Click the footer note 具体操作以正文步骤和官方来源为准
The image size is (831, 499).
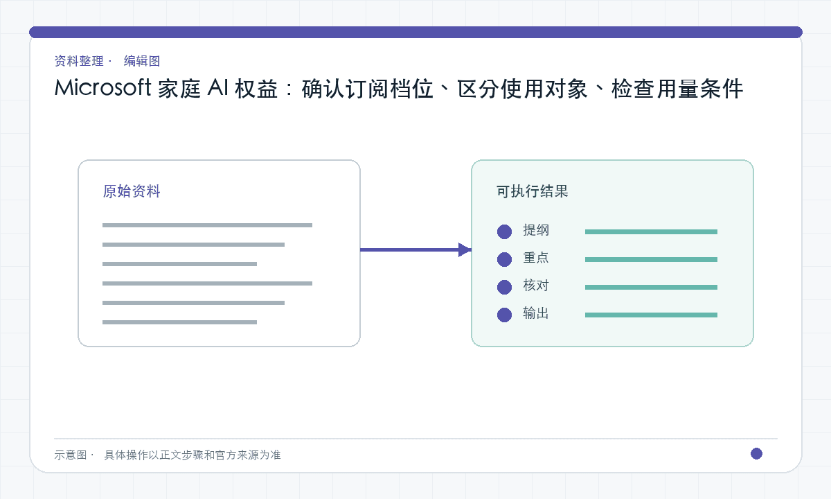pos(193,455)
